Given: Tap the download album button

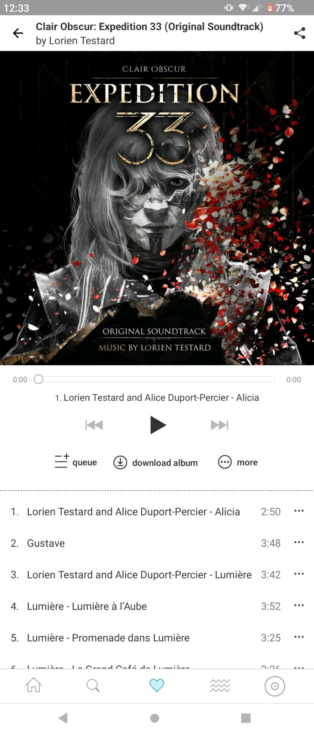Looking at the screenshot, I should [x=156, y=462].
